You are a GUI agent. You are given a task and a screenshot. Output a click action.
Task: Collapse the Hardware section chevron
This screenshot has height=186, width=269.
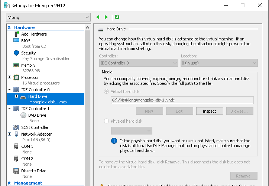click(x=9, y=27)
